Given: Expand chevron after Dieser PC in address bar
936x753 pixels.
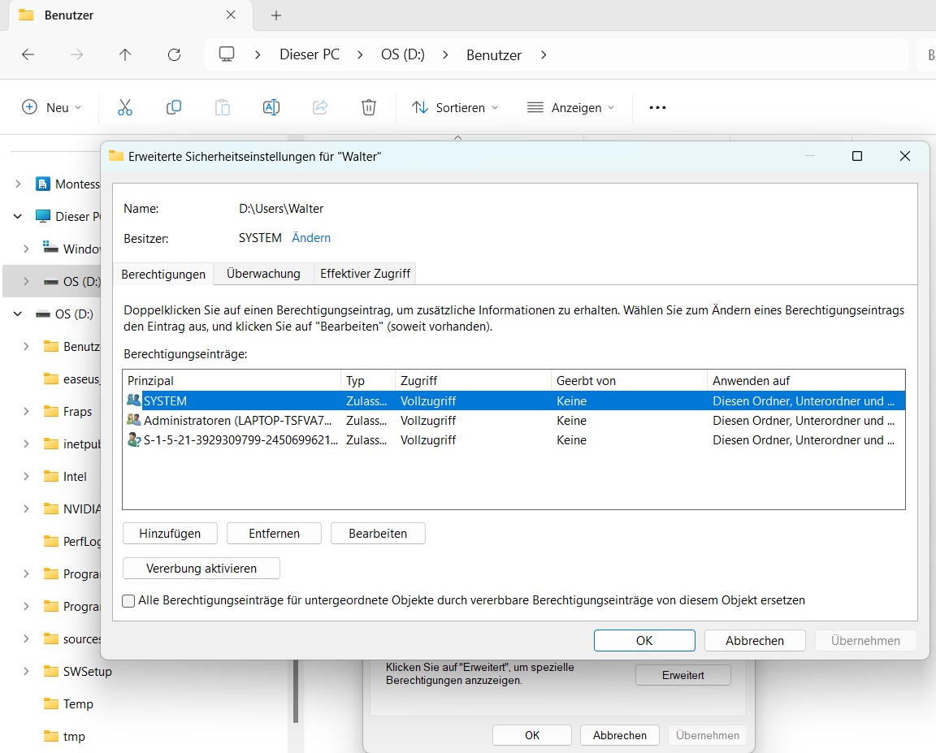Looking at the screenshot, I should [360, 55].
